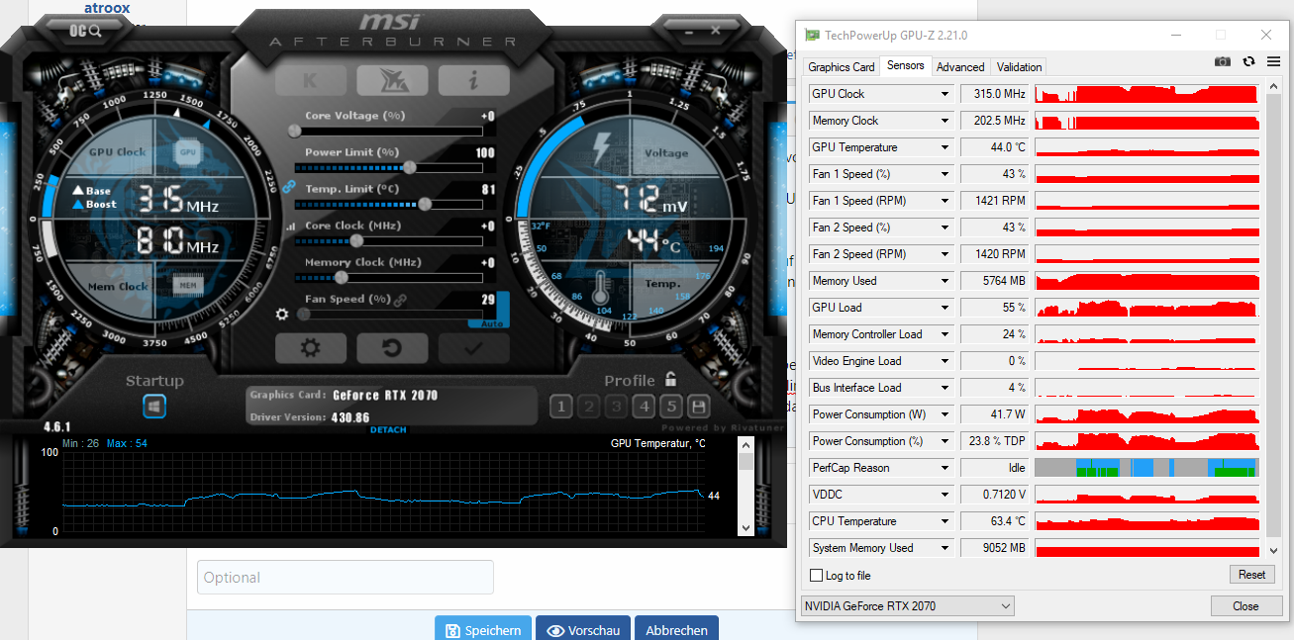Open the GPU-Z hamburger menu
Viewport: 1294px width, 640px height.
click(x=1272, y=61)
